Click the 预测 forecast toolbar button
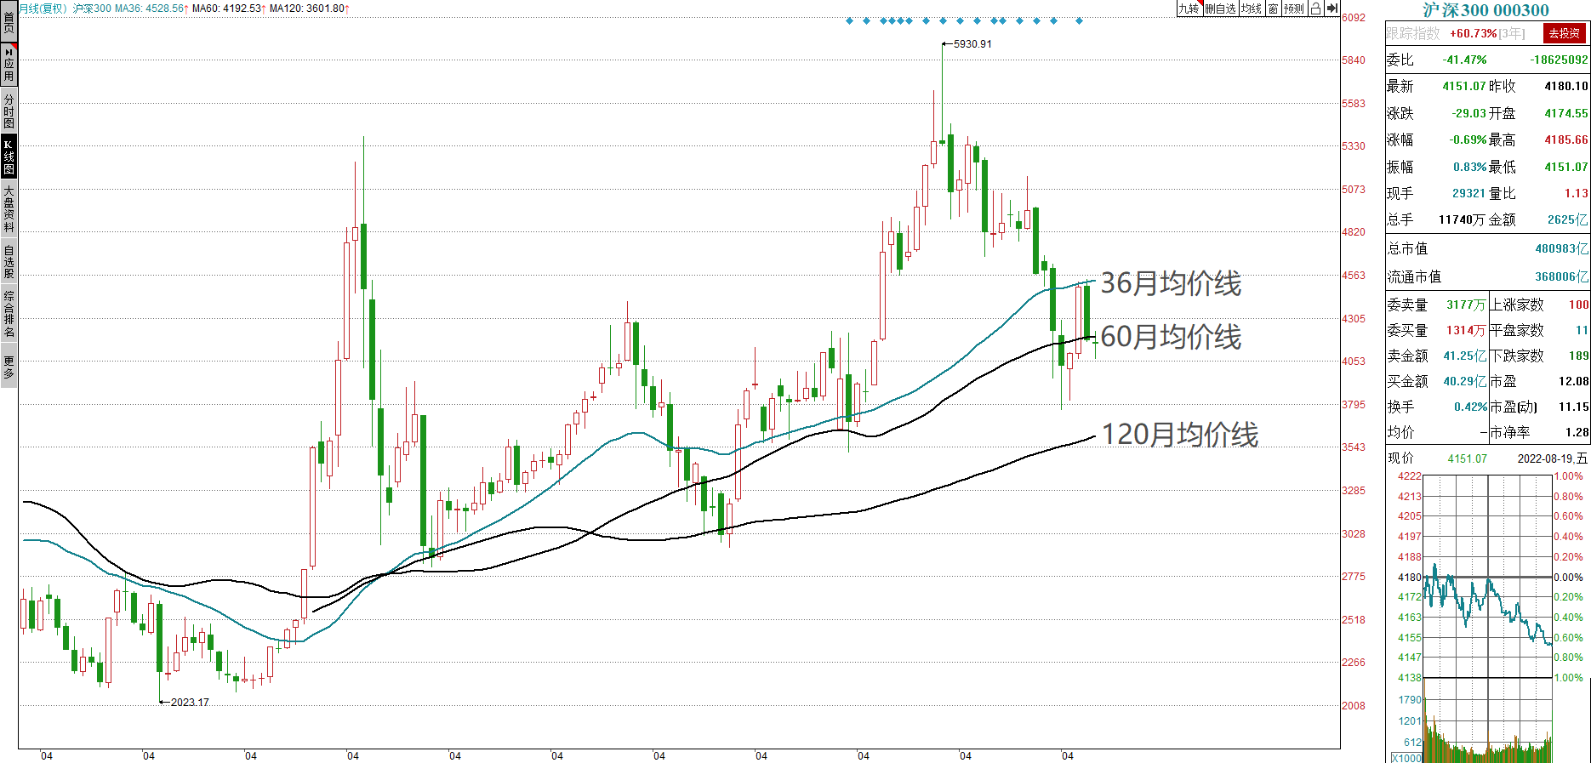This screenshot has height=763, width=1591. 1294,9
